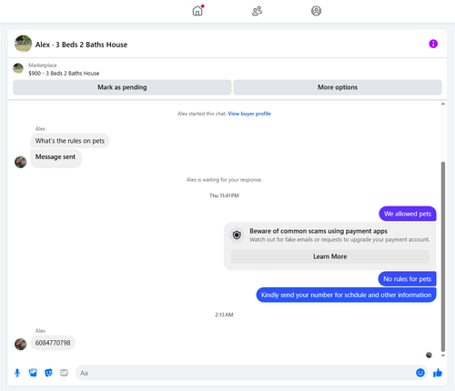Image resolution: width=455 pixels, height=391 pixels.
Task: Open the emoji picker smiley
Action: click(x=420, y=373)
